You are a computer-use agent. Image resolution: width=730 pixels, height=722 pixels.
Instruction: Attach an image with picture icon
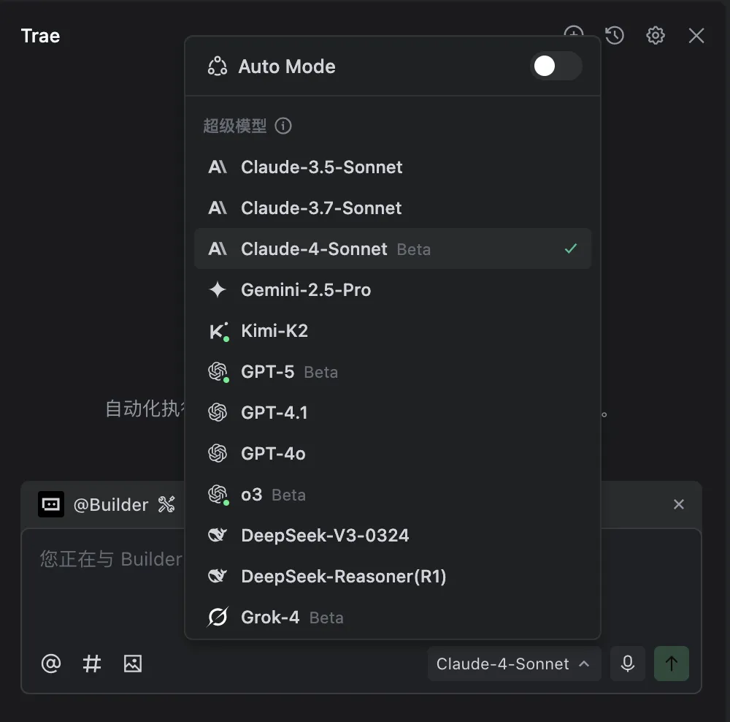133,664
